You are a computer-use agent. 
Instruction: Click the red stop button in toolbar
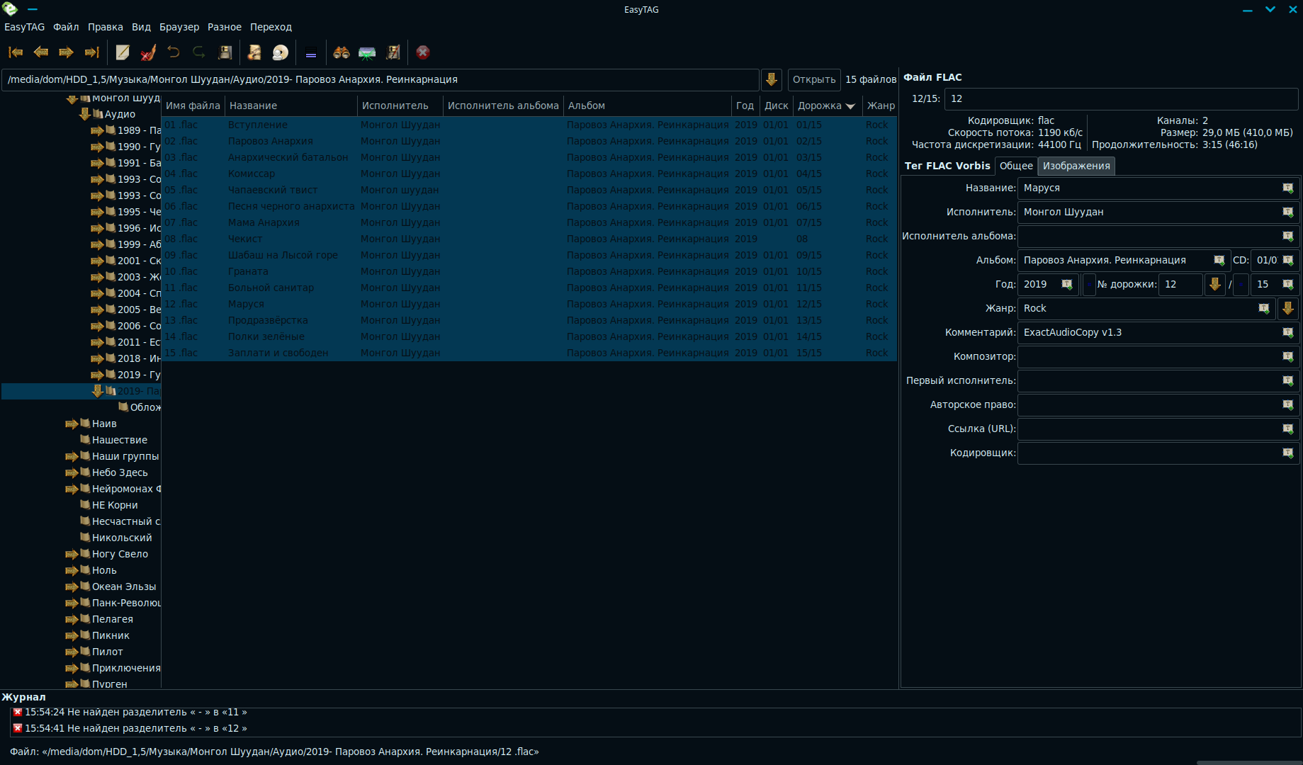(423, 52)
